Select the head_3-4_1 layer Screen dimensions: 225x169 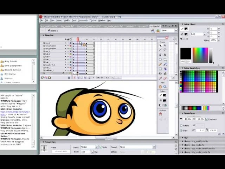click(x=50, y=65)
